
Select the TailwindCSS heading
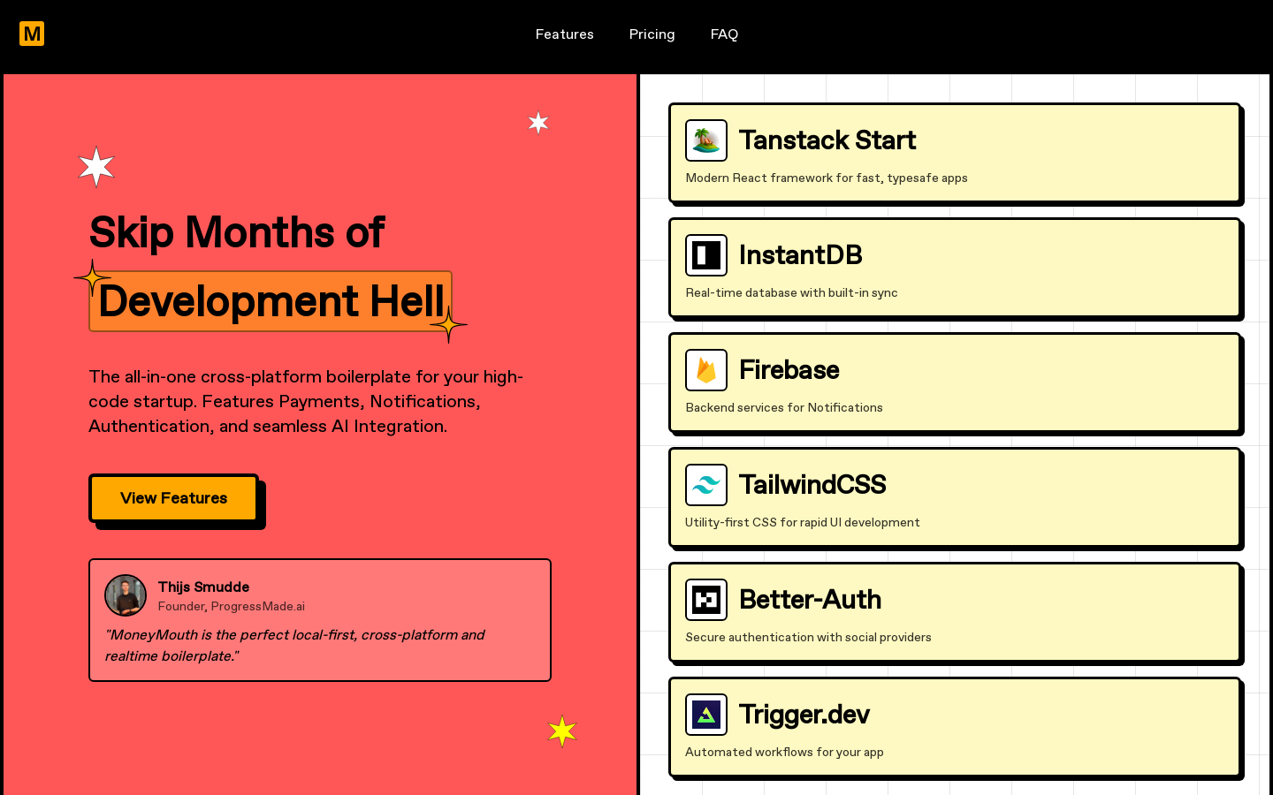(812, 485)
